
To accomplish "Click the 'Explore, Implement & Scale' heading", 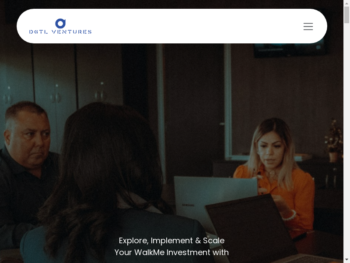I will [171, 241].
